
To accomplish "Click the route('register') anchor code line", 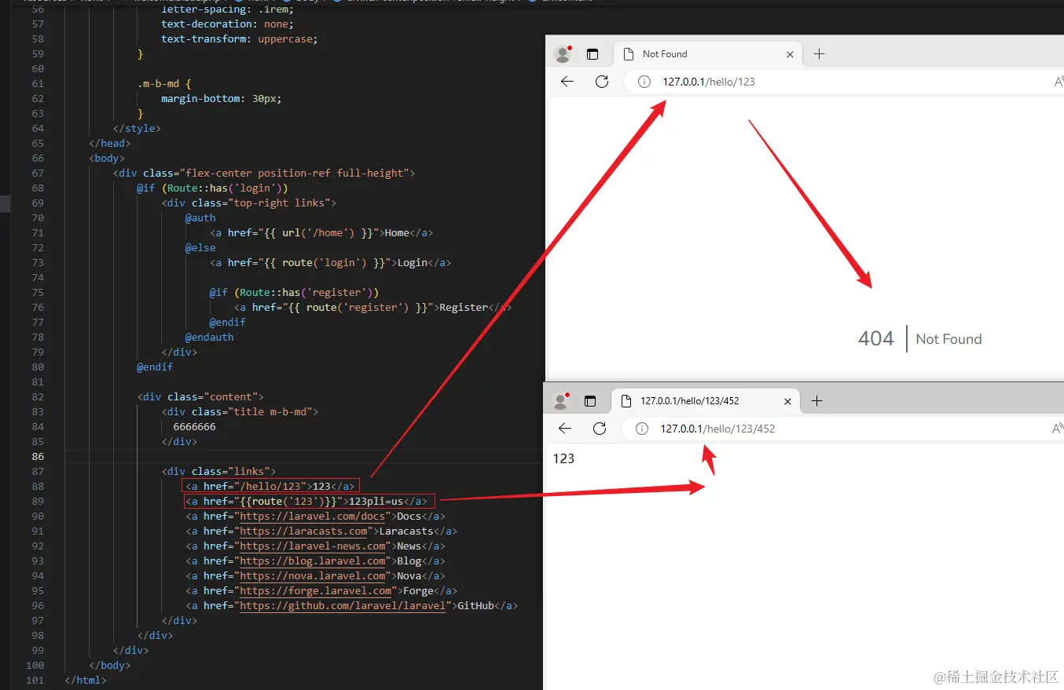I will pos(373,308).
